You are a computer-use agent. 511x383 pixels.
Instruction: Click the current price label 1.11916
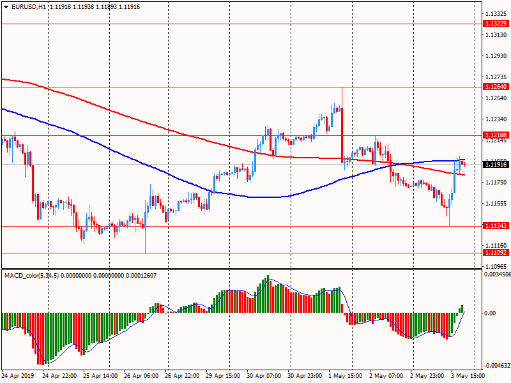[x=496, y=165]
